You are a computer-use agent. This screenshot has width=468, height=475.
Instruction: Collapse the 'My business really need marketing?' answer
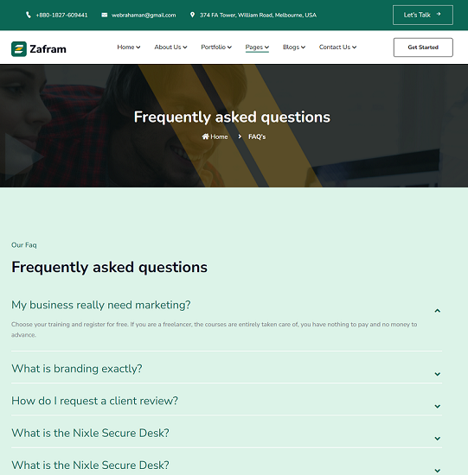click(x=438, y=311)
